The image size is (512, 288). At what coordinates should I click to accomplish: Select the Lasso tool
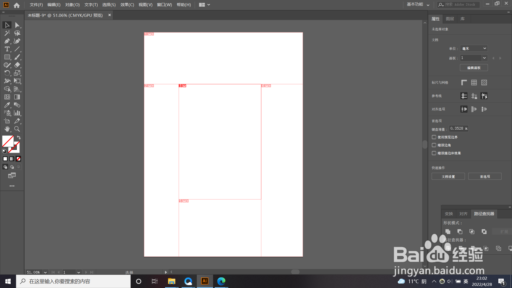pyautogui.click(x=17, y=33)
